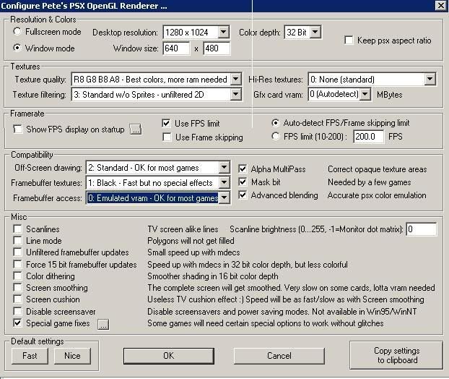Click Copy settings to clipboard
Screen dimensions: 449x379
click(396, 355)
